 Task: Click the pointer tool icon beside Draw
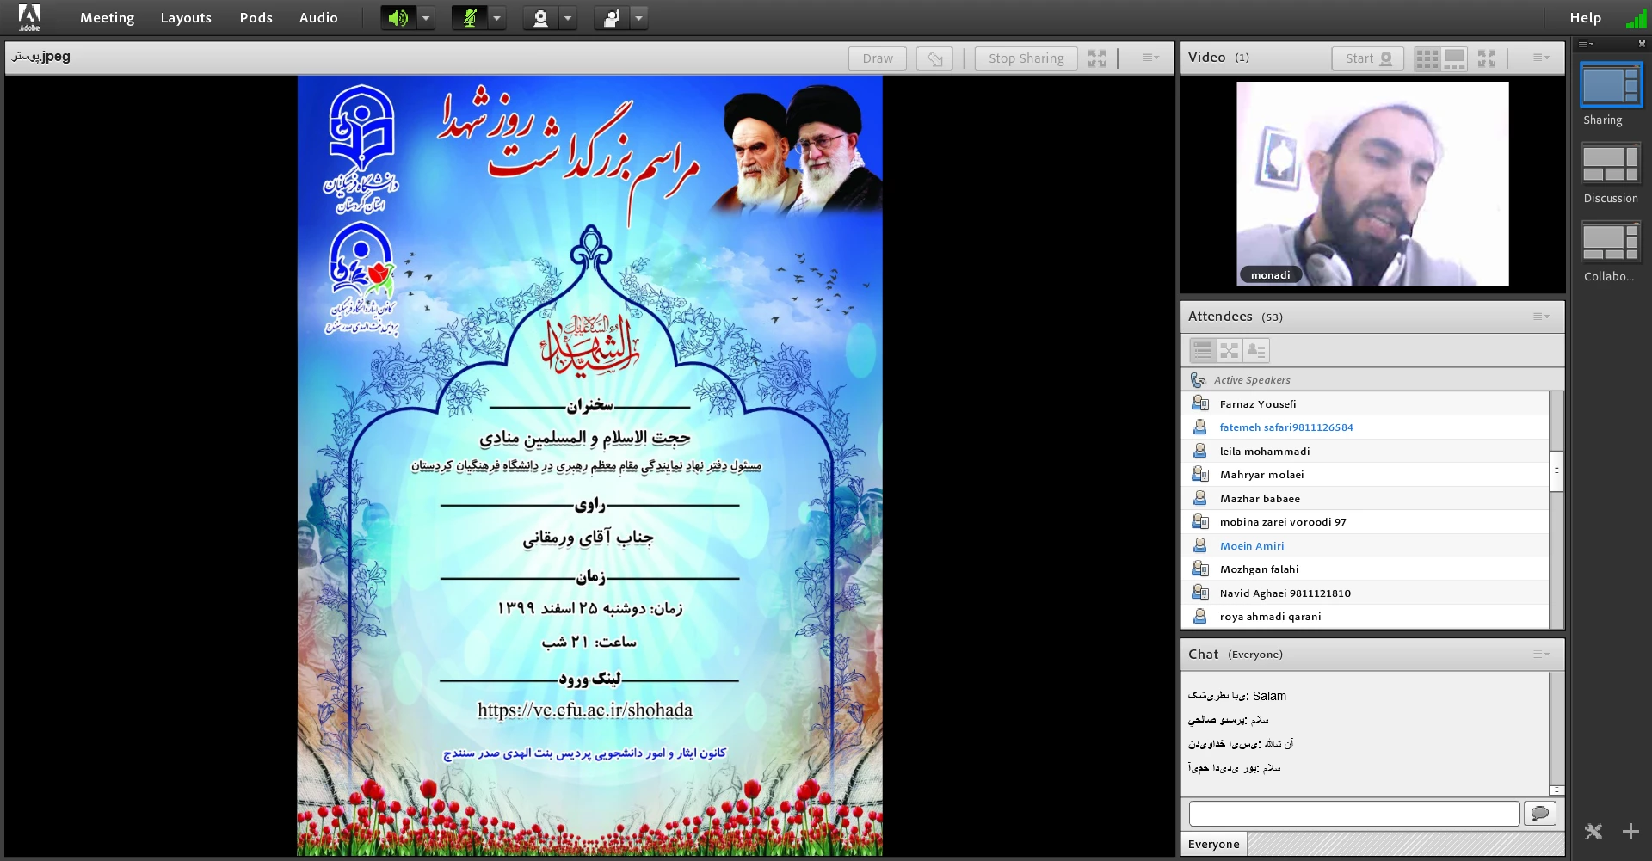(x=934, y=58)
